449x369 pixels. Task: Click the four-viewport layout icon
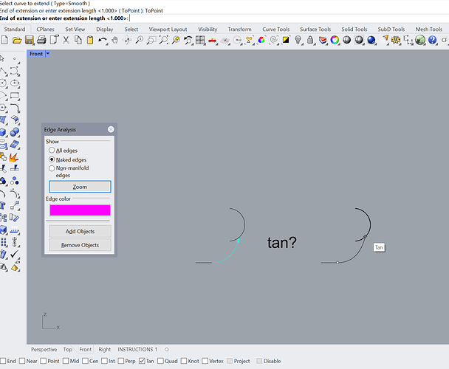coord(200,40)
